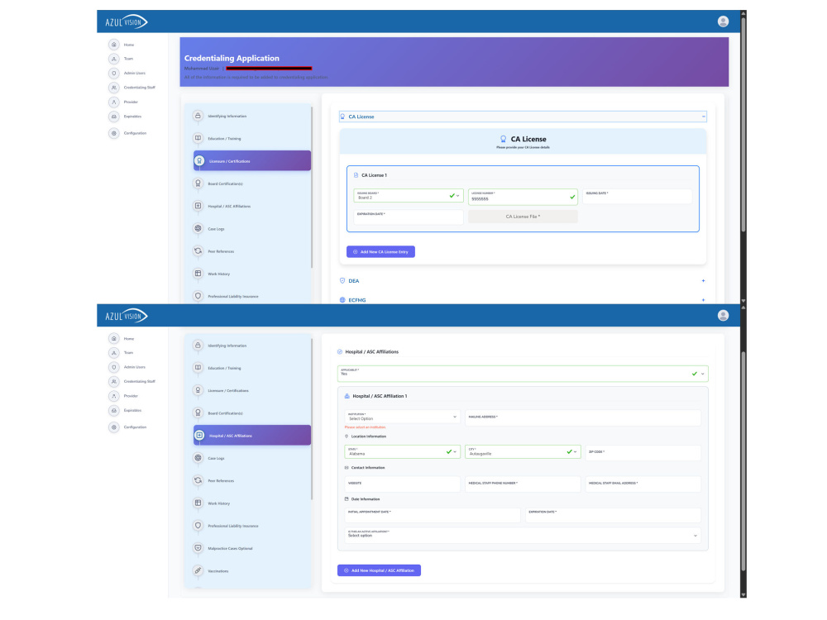827x620 pixels.
Task: Click the Initial Appointment Date field
Action: 432,514
